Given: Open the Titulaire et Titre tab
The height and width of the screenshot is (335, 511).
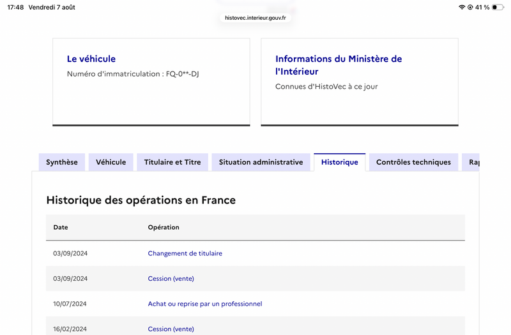Looking at the screenshot, I should [x=172, y=162].
